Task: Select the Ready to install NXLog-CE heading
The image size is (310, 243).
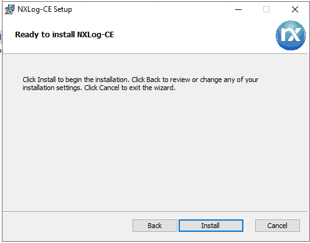Action: coord(65,35)
